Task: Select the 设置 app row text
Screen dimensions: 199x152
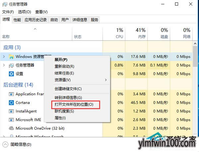Action: coord(19,74)
